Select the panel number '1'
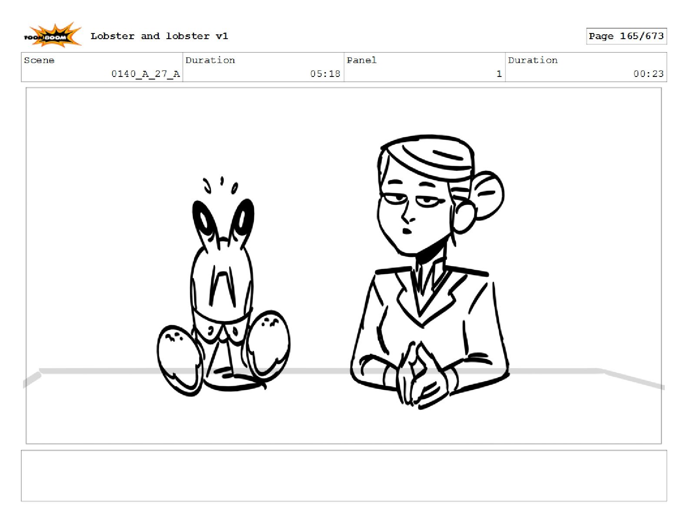Screen dimensions: 687x532 click(x=499, y=74)
